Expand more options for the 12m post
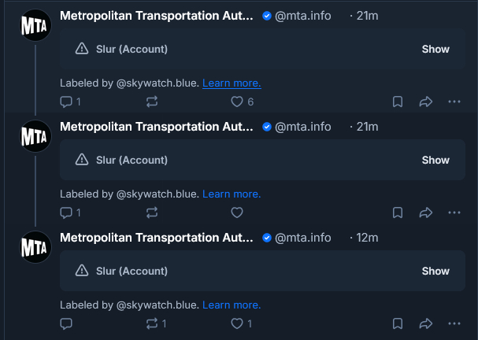Screen dimensions: 478x340 point(454,323)
